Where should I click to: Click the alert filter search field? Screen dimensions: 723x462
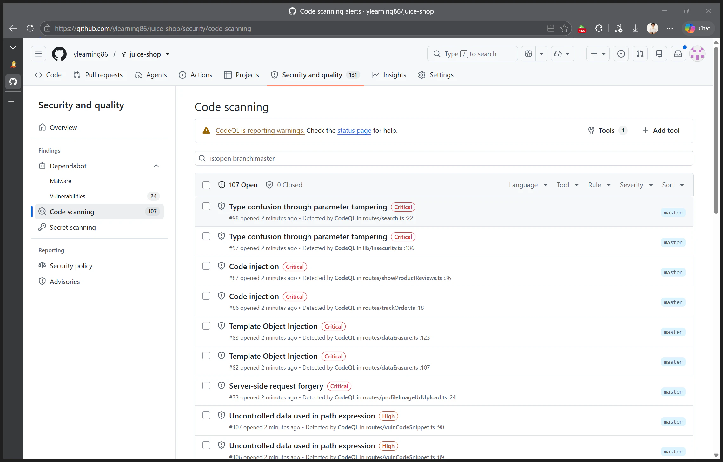coord(444,158)
